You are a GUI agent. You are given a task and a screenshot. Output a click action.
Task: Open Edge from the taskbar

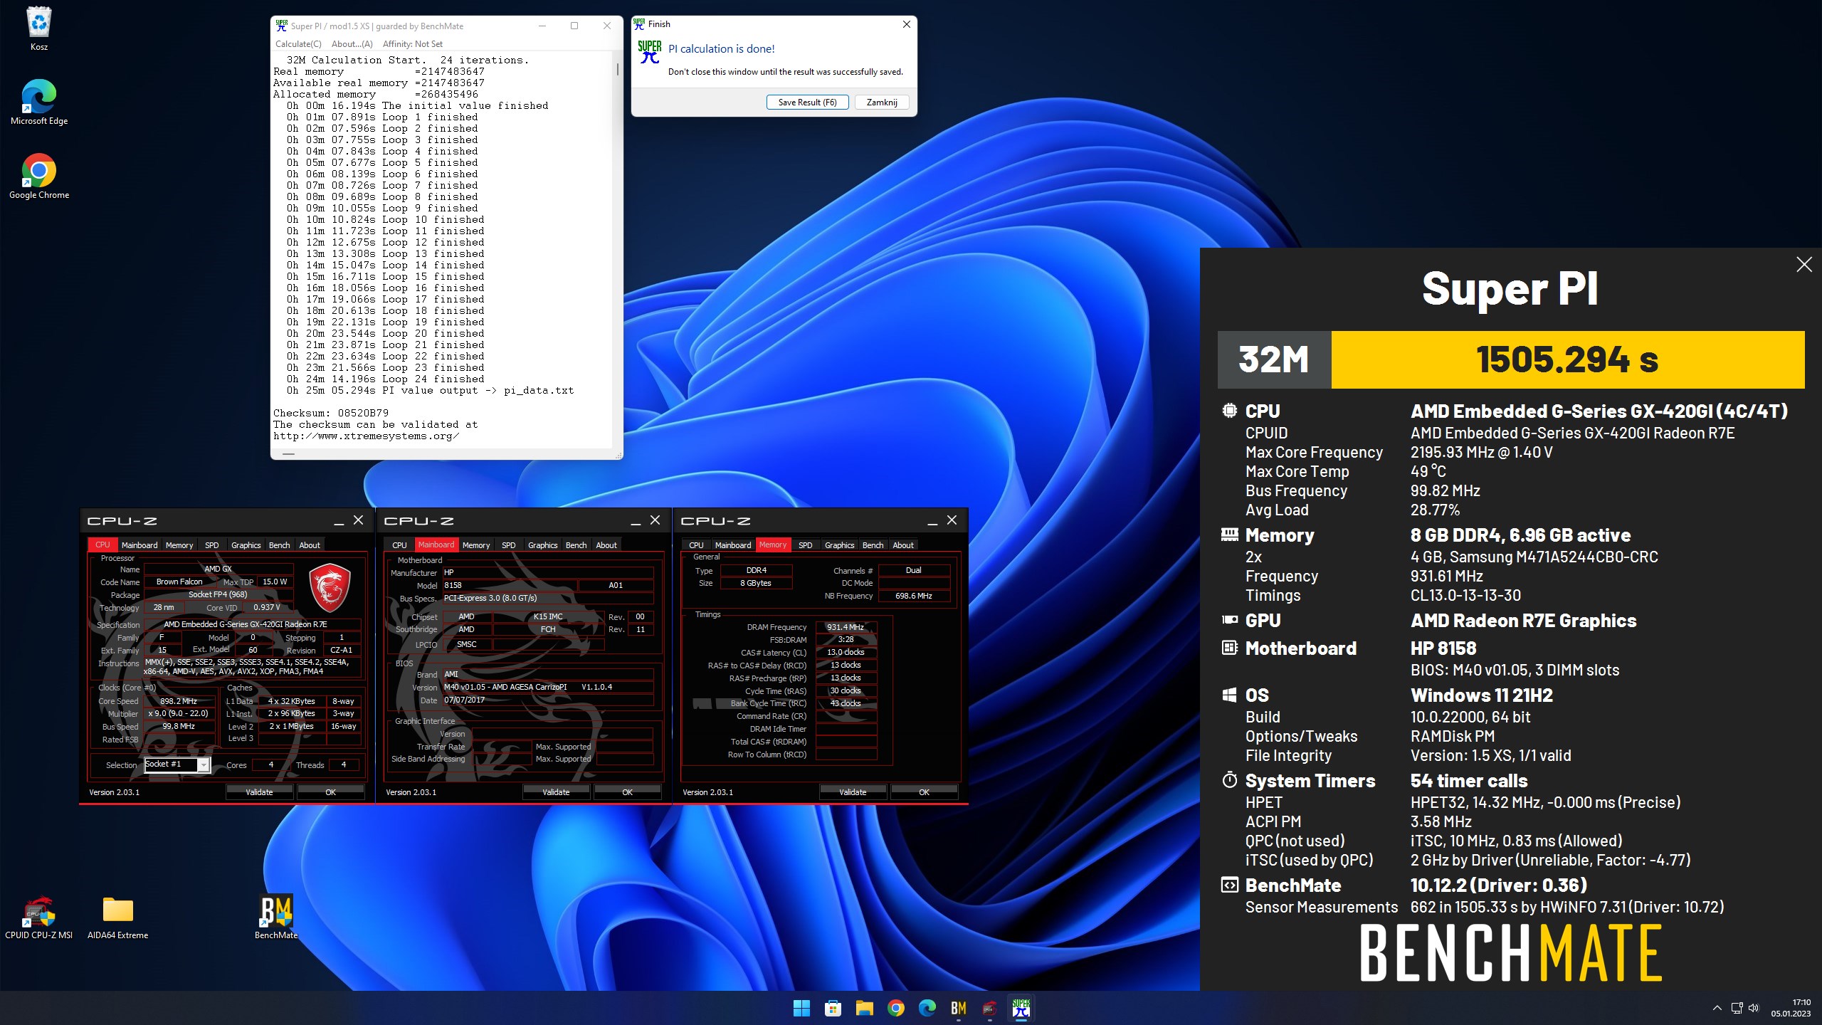(927, 1008)
